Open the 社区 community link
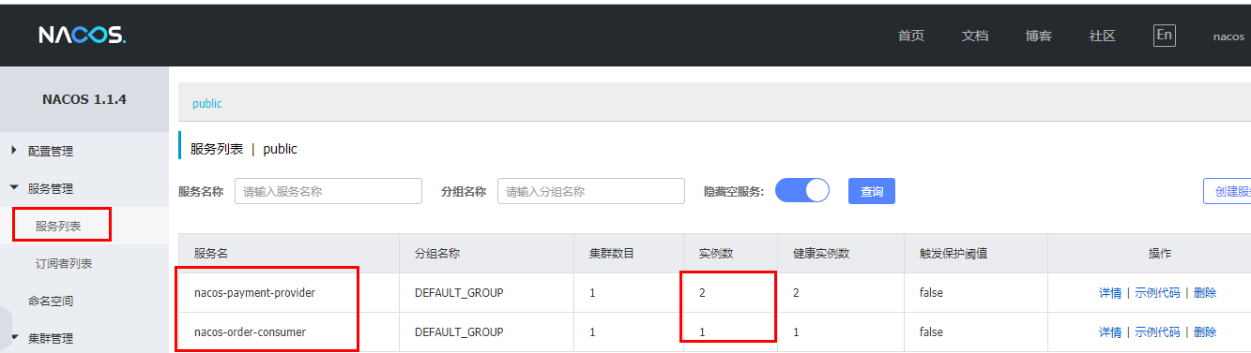This screenshot has width=1251, height=353. (x=1103, y=36)
